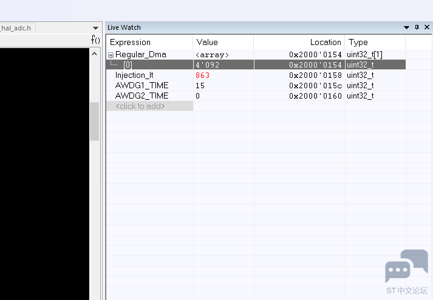Select the AWDG1_TIME expression
The width and height of the screenshot is (433, 300).
[141, 85]
